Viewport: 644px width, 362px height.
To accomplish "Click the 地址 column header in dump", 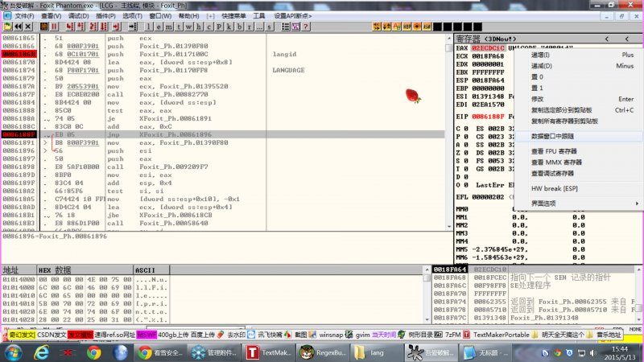I will (19, 270).
